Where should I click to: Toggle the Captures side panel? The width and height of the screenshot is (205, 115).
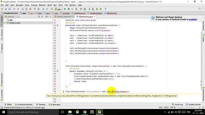point(2,48)
